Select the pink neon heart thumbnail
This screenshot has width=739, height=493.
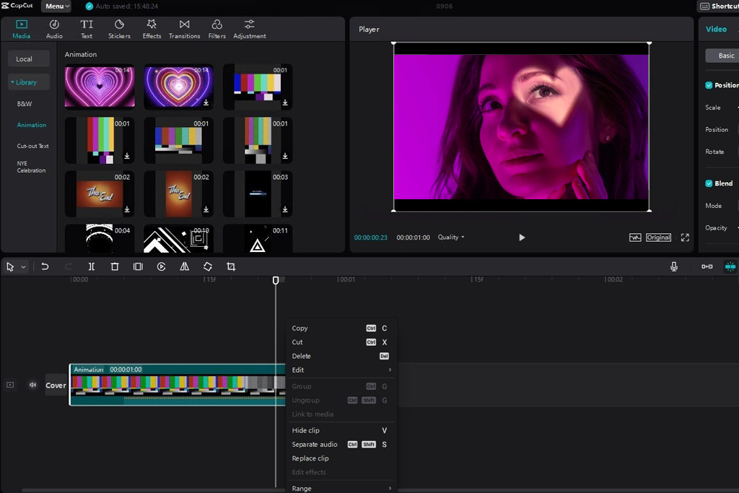(100, 87)
